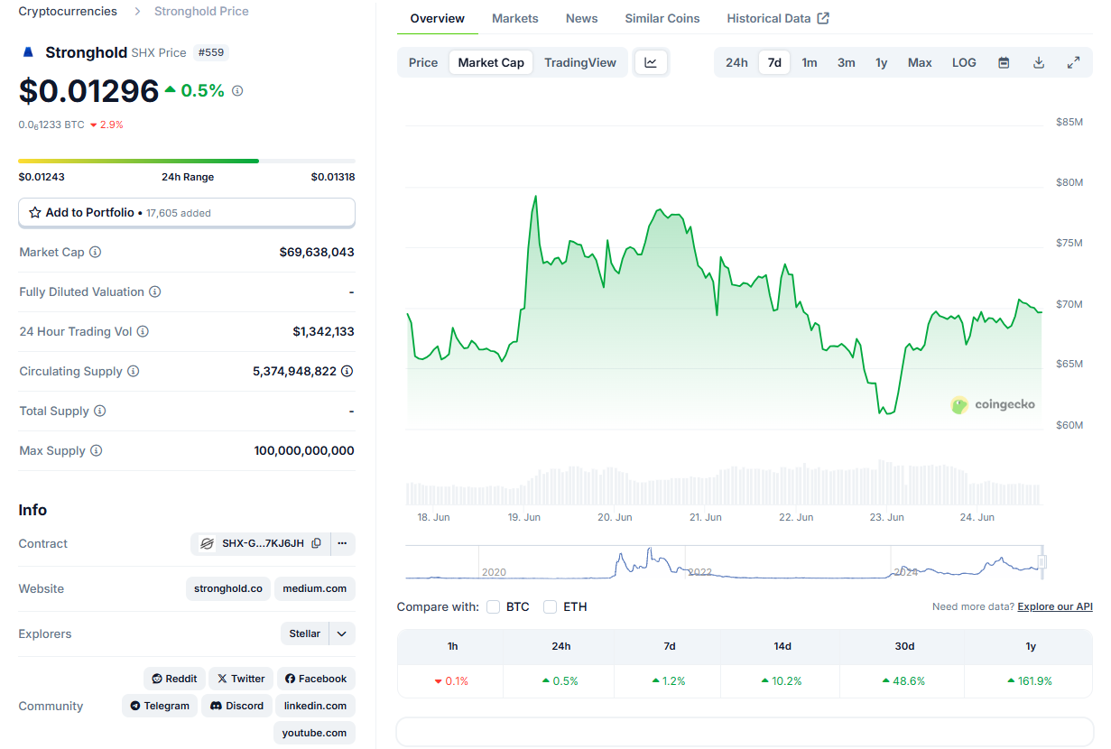Click info icon next to 5,374,948,822 value

coord(347,371)
